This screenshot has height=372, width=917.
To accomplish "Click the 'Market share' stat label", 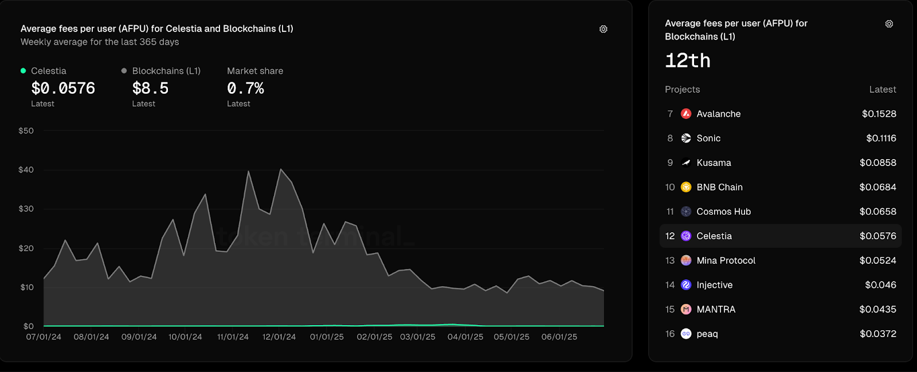I will pyautogui.click(x=255, y=71).
